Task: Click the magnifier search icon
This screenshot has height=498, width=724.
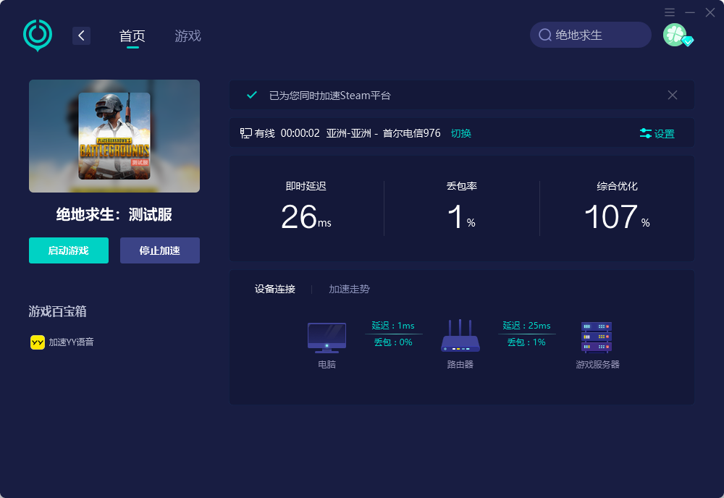Action: pos(545,35)
